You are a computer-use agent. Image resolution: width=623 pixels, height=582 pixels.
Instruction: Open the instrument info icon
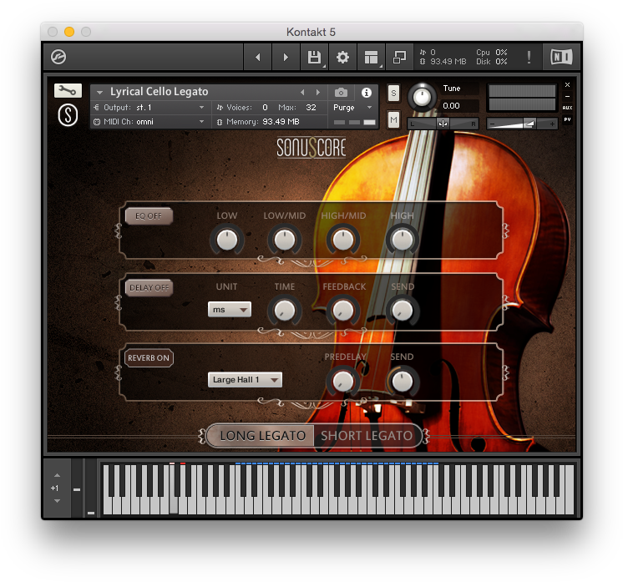366,93
